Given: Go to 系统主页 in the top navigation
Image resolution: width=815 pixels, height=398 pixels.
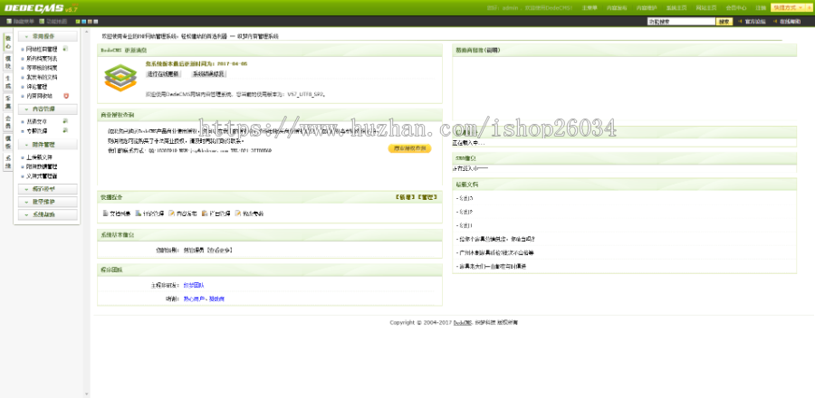Looking at the screenshot, I should pos(676,8).
